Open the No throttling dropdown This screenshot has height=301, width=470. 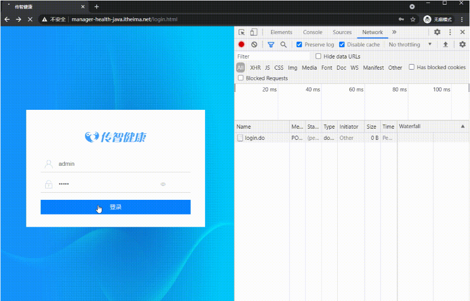click(x=410, y=44)
